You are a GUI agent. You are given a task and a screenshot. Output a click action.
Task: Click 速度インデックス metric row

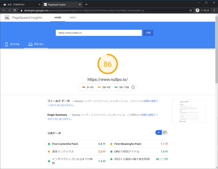(x=76, y=152)
